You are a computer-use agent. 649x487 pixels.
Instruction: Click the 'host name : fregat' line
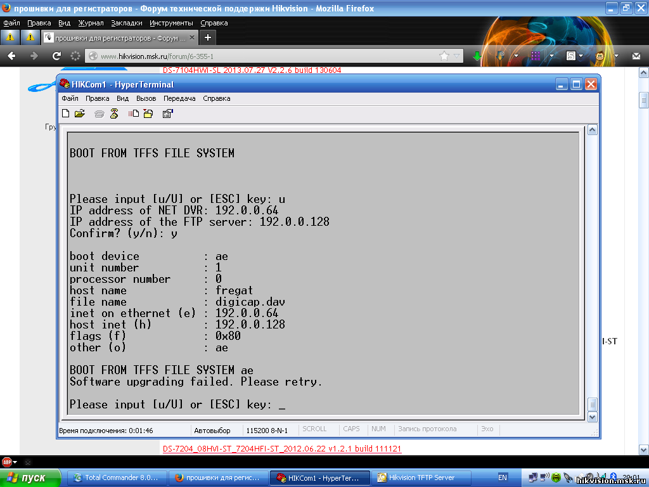(161, 290)
